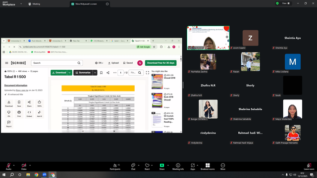Open Share options arrow

click(168, 165)
